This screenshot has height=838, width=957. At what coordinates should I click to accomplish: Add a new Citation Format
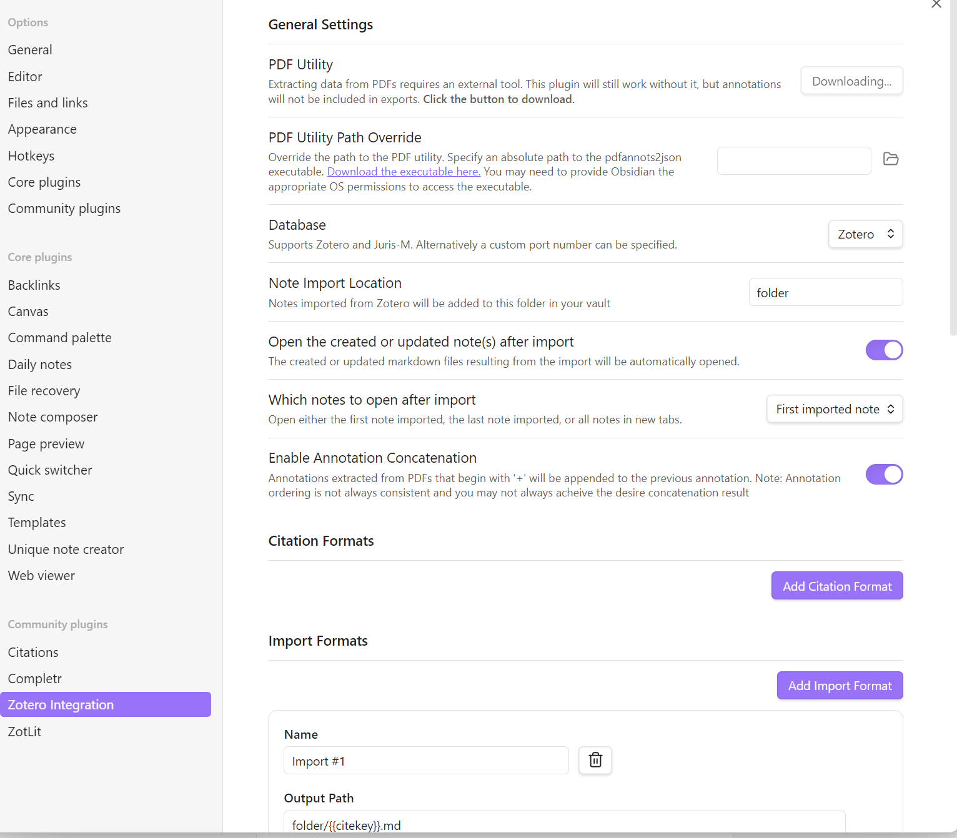[x=836, y=586]
